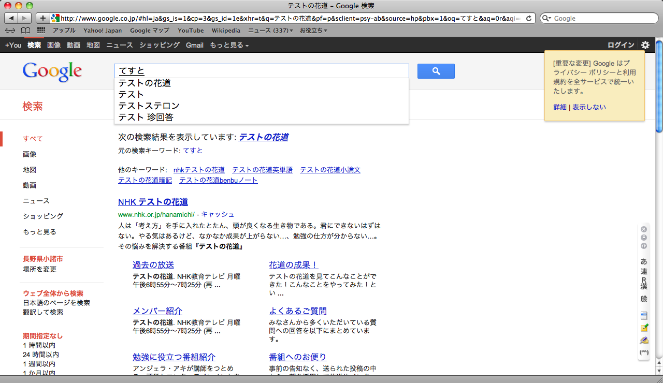Expand the お役立ち bookmarks folder
The image size is (663, 383).
[x=313, y=31]
